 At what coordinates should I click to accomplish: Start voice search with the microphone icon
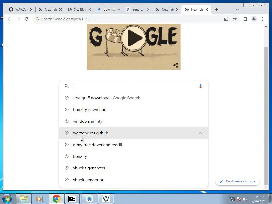click(201, 86)
